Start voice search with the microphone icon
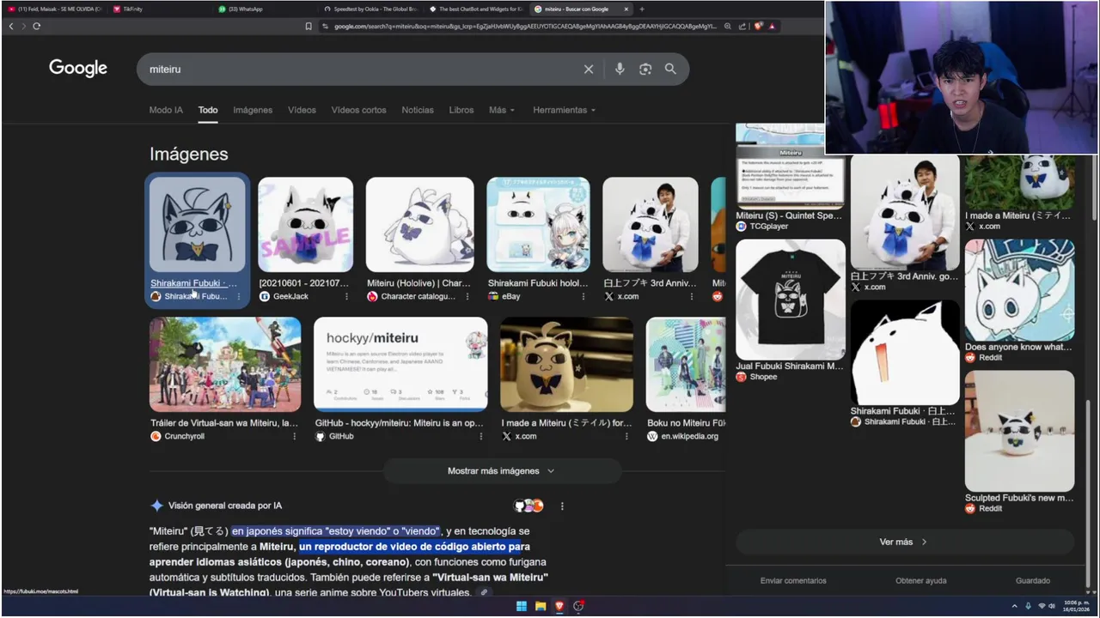1100x618 pixels. pyautogui.click(x=620, y=70)
